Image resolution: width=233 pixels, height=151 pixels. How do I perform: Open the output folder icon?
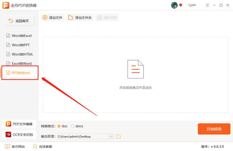point(118,136)
